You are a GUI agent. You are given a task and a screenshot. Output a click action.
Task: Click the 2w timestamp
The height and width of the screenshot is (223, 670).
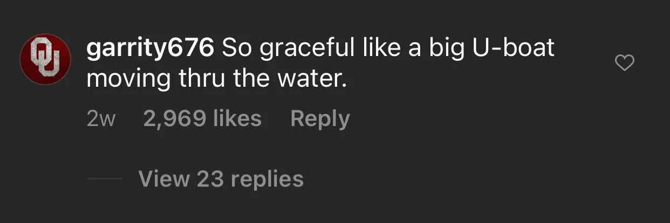click(101, 120)
